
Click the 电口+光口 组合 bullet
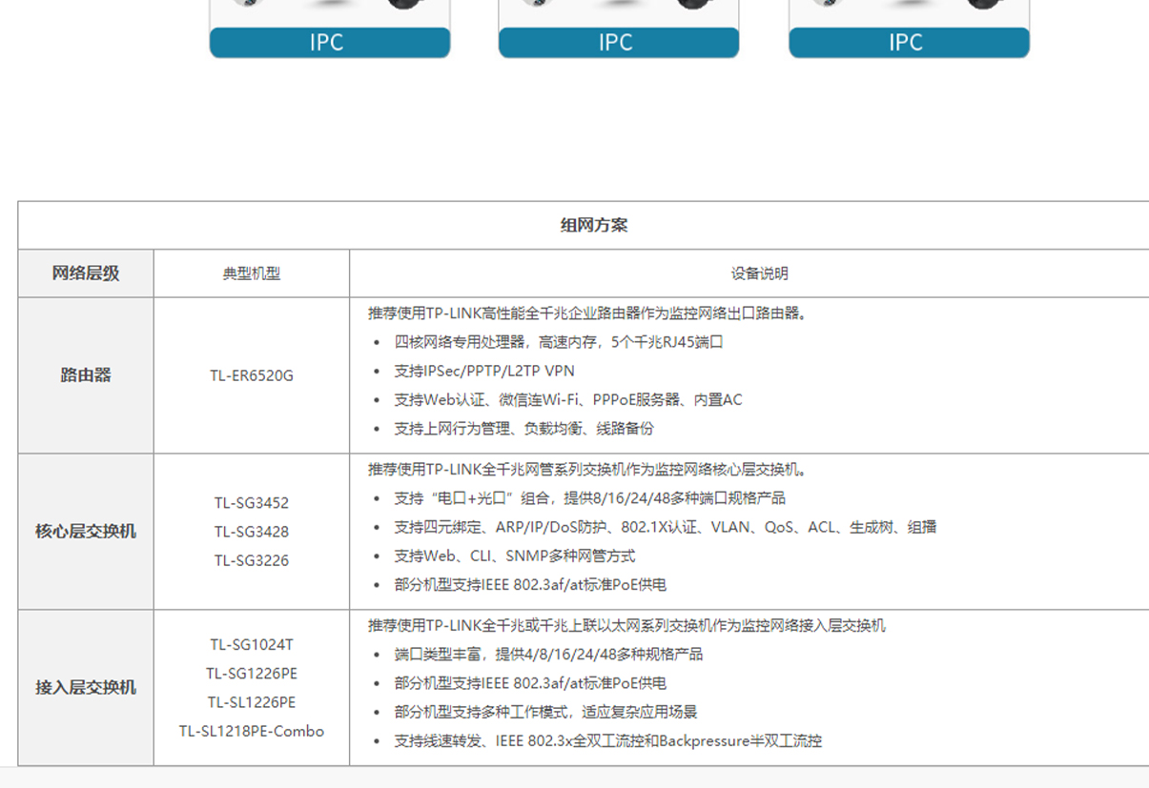point(590,498)
